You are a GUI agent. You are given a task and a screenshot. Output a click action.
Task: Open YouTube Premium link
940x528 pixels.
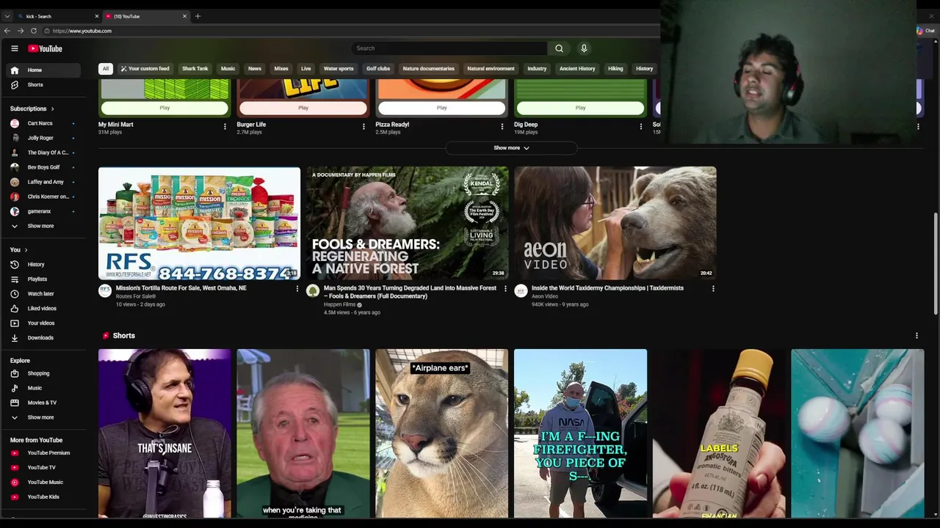(x=43, y=453)
